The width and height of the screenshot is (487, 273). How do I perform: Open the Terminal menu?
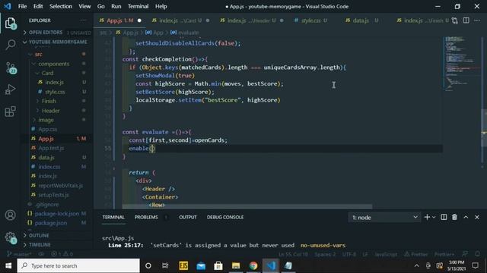coord(138,6)
